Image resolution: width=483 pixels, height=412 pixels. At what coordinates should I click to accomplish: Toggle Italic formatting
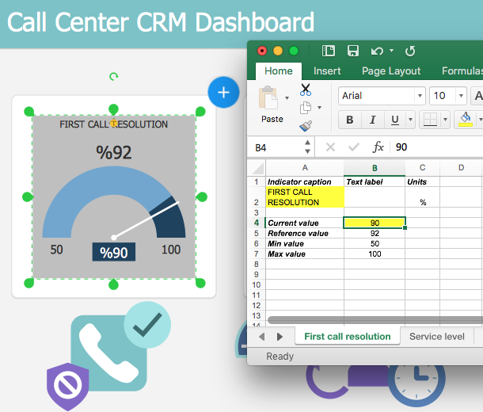coord(372,120)
